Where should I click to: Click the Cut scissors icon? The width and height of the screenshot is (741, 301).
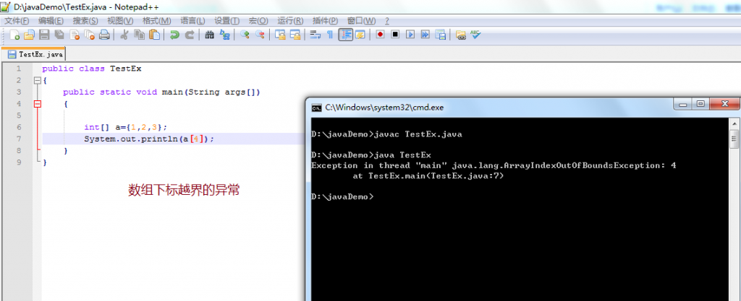pos(124,35)
